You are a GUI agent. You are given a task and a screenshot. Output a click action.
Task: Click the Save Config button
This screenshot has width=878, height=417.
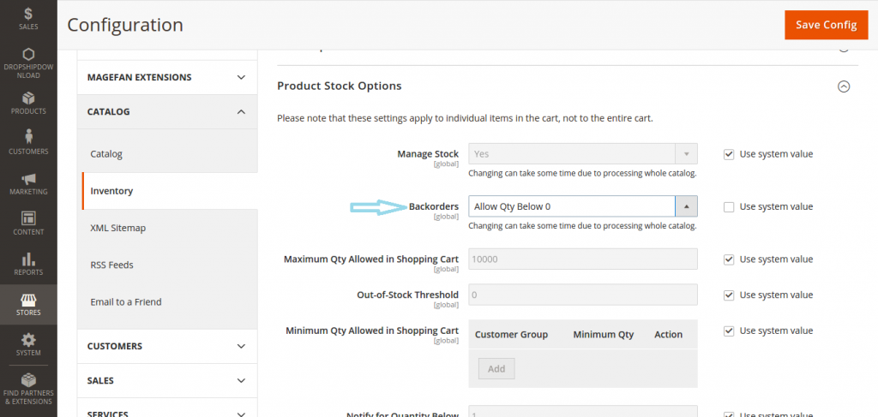tap(827, 25)
